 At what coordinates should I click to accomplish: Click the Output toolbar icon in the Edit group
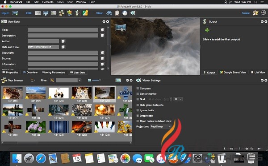(77, 13)
